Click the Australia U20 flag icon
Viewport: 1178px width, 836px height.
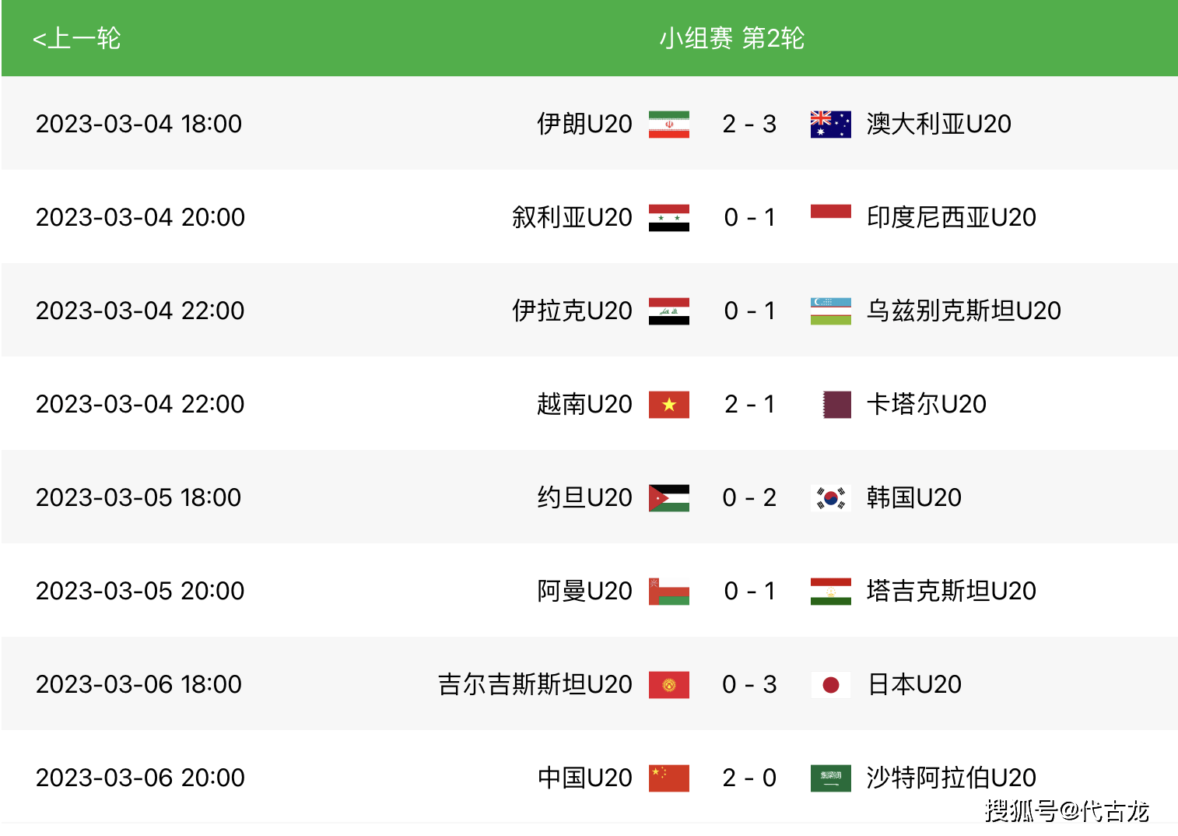coord(831,125)
